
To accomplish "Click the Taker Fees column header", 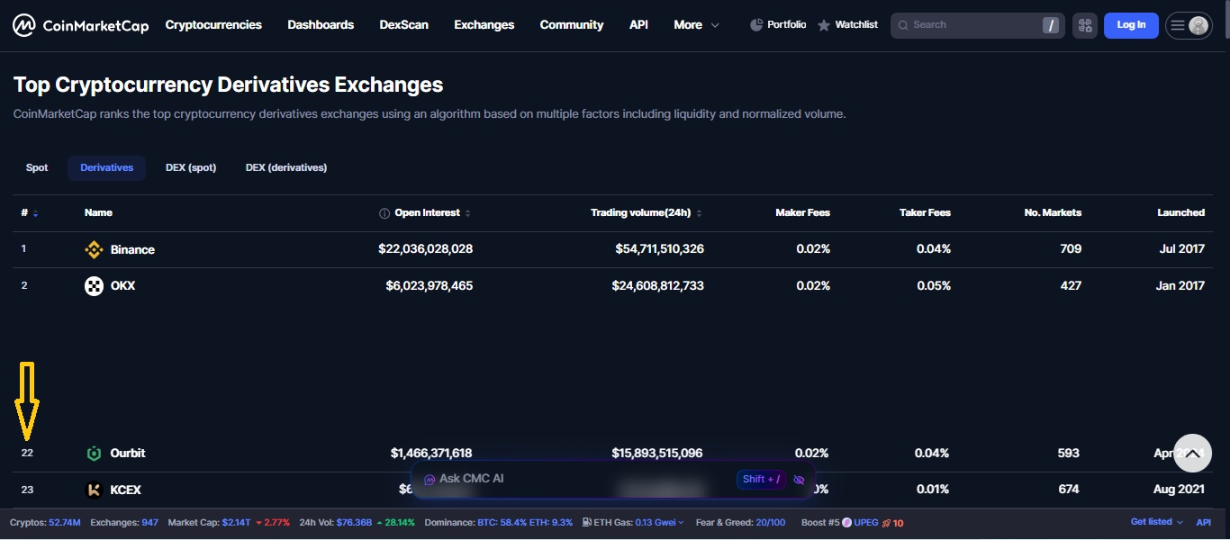I will pyautogui.click(x=925, y=213).
